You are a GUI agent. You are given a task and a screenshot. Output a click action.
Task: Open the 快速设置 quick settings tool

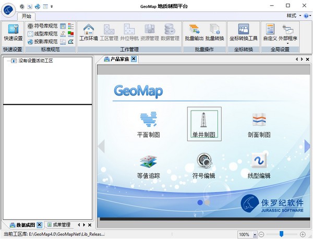(14, 32)
